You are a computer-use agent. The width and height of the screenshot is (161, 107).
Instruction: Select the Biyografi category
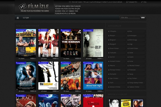(117, 44)
